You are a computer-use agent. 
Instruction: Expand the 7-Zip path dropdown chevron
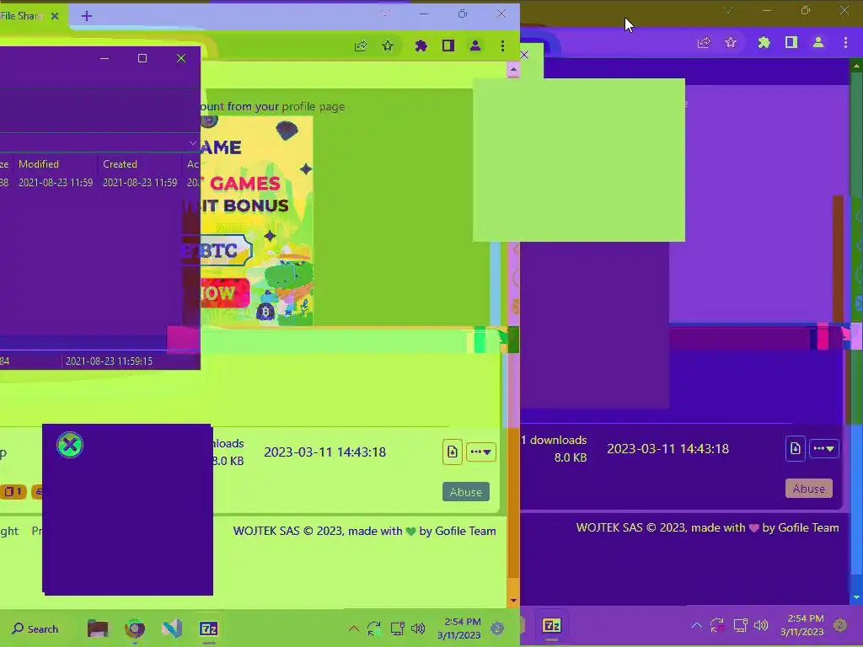[192, 143]
